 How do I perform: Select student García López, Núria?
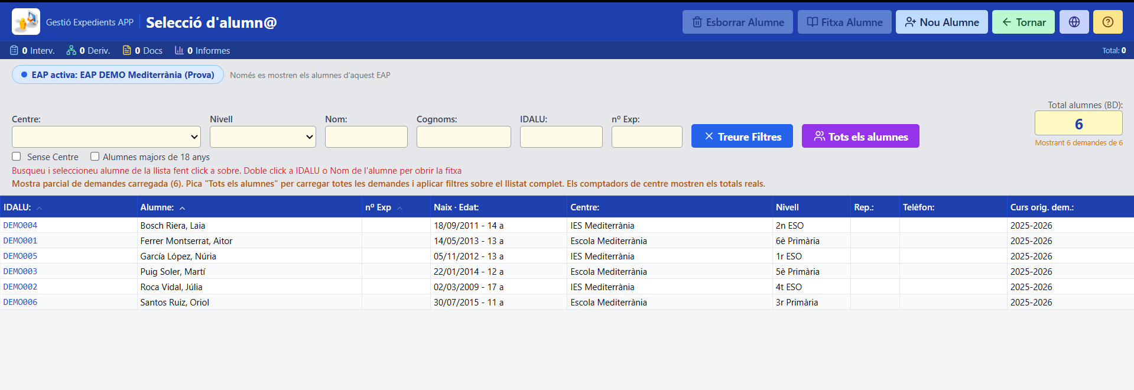pos(178,256)
